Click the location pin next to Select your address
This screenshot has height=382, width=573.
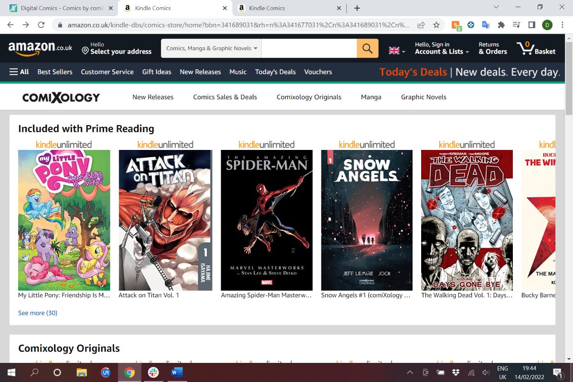click(84, 50)
